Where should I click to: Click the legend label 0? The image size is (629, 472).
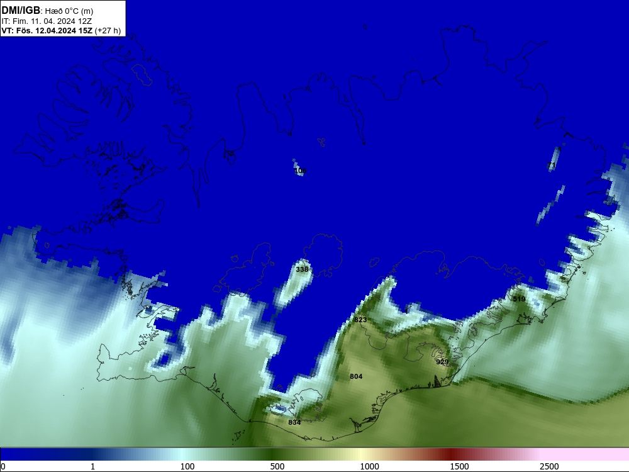[4, 466]
